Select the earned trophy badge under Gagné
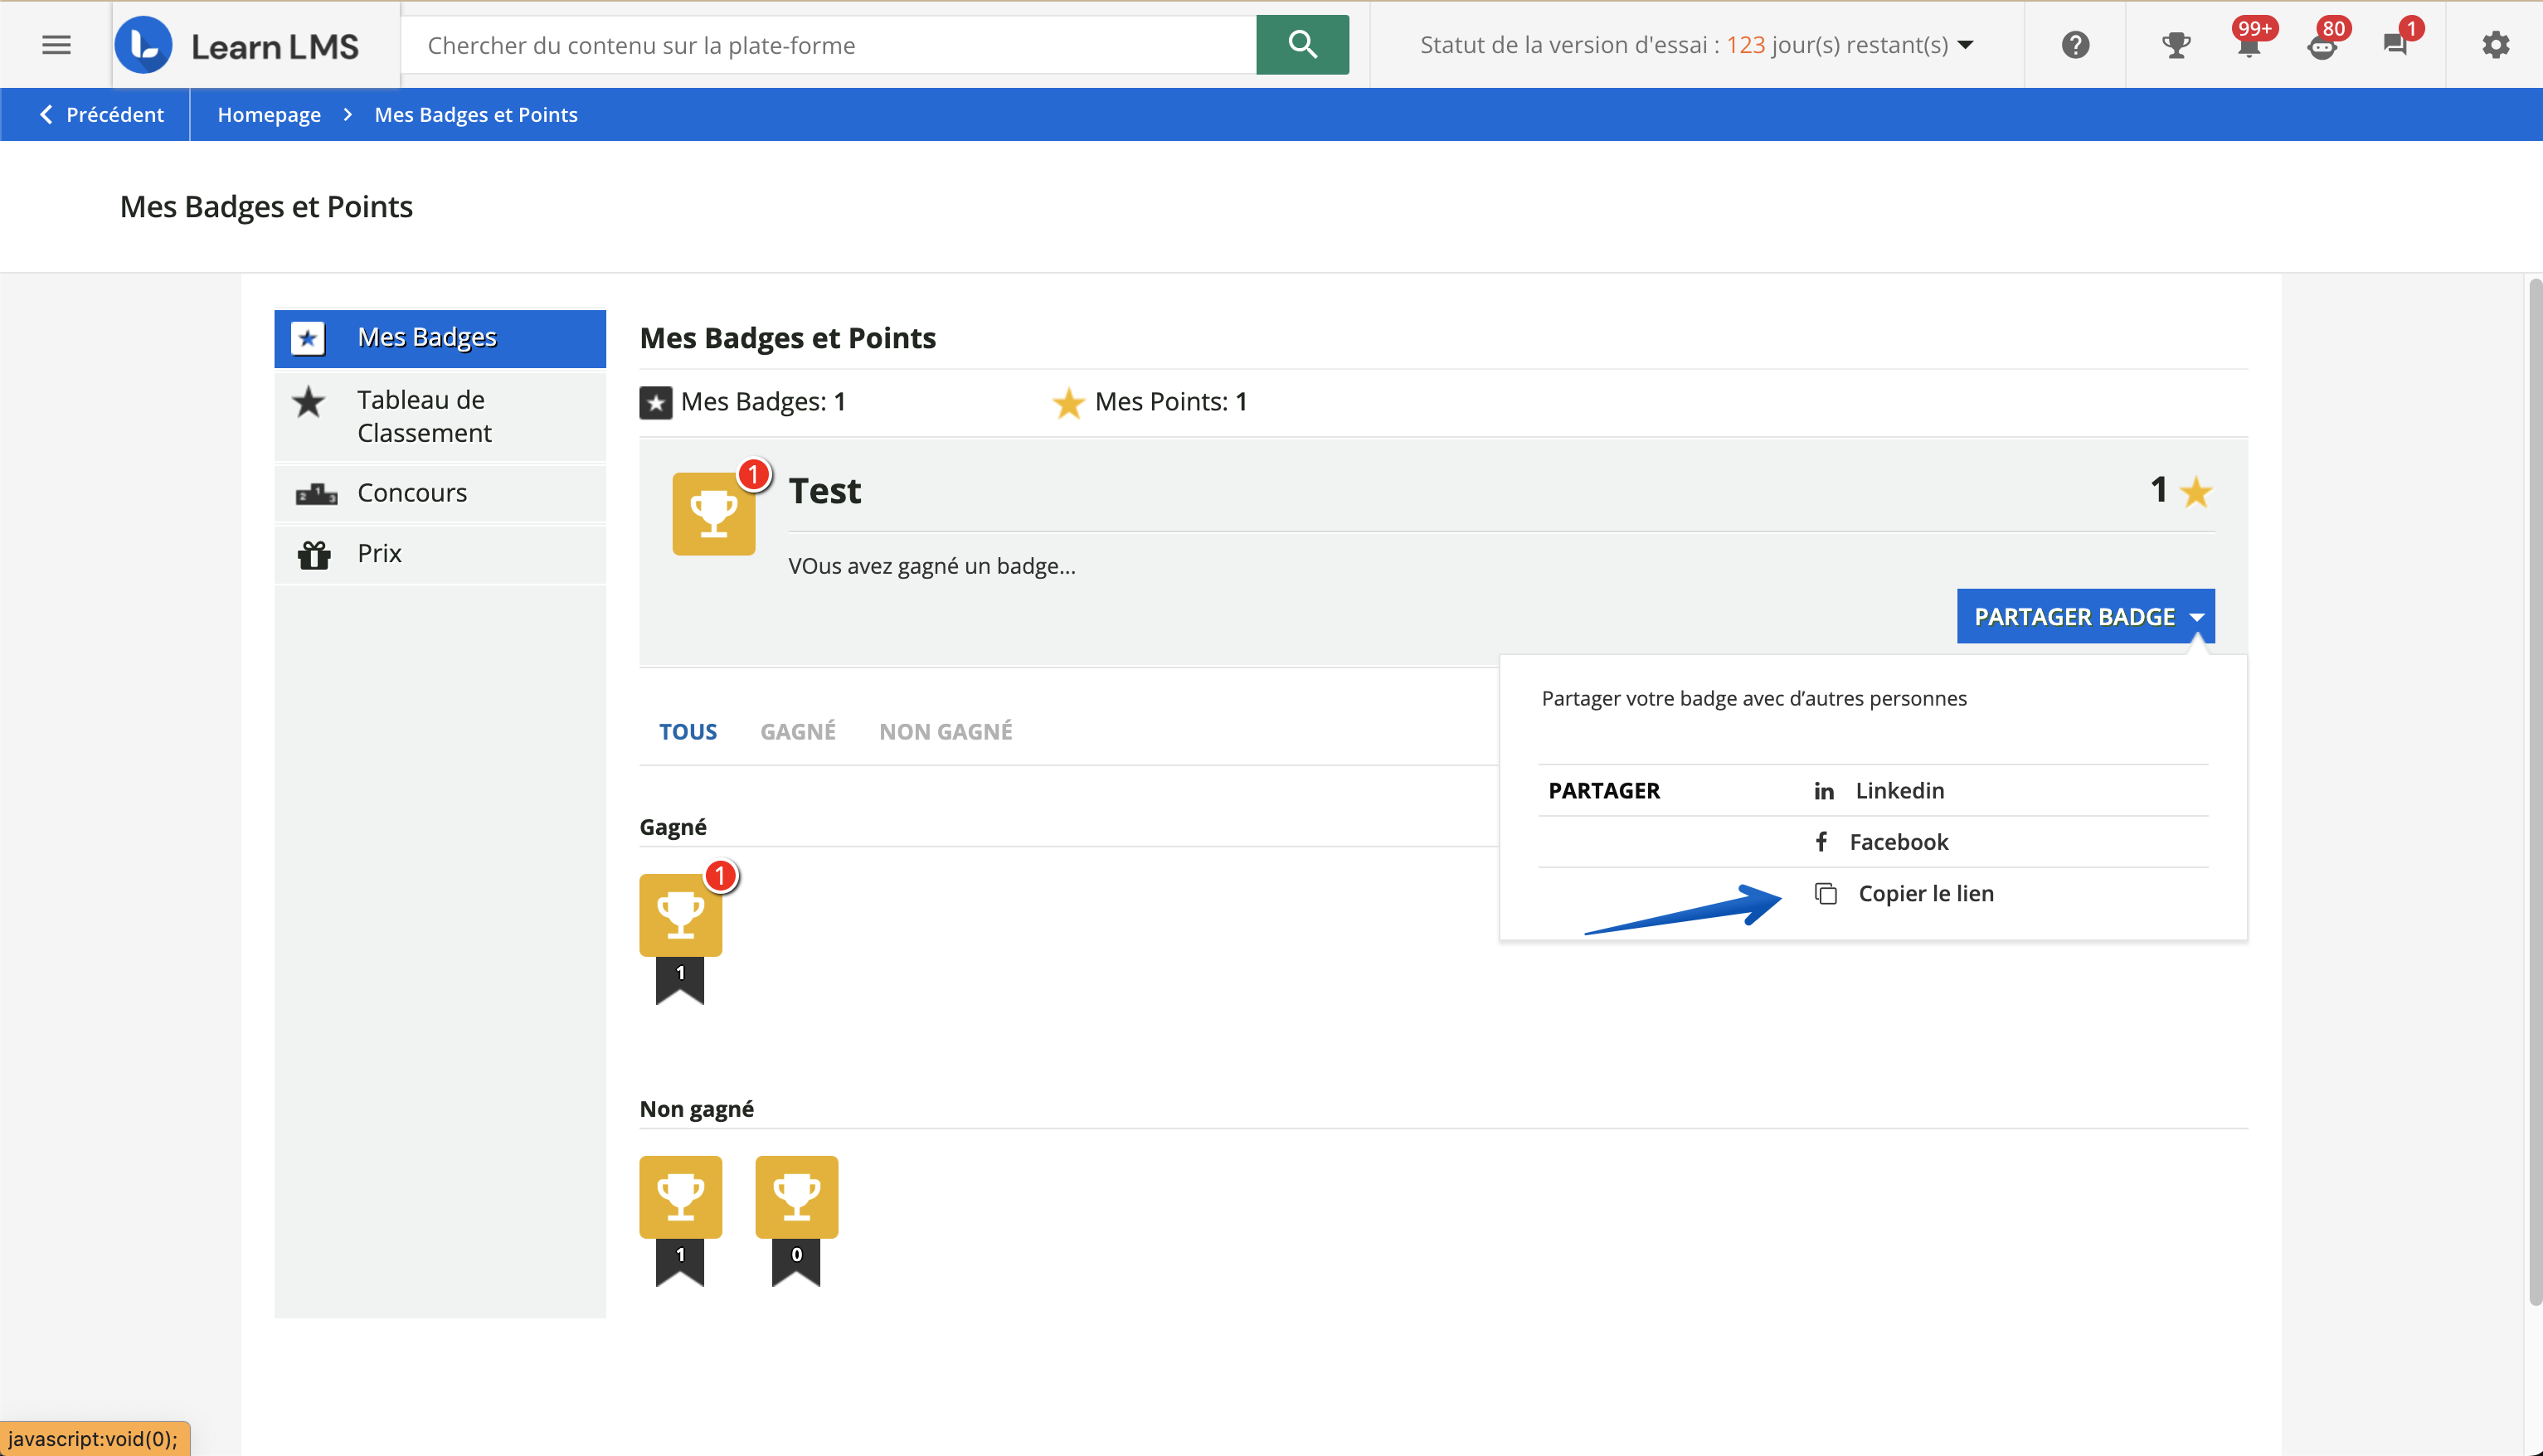2543x1456 pixels. click(x=680, y=915)
